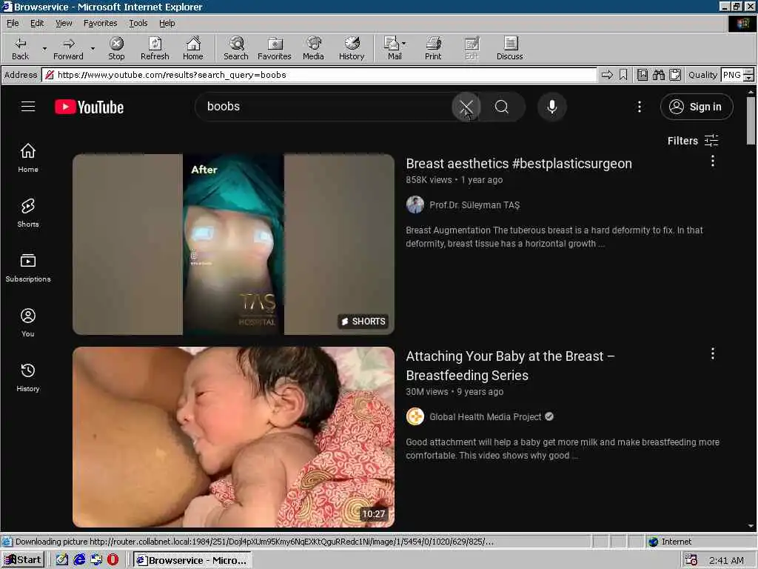Open the Help menu
Image resolution: width=758 pixels, height=569 pixels.
pyautogui.click(x=167, y=23)
